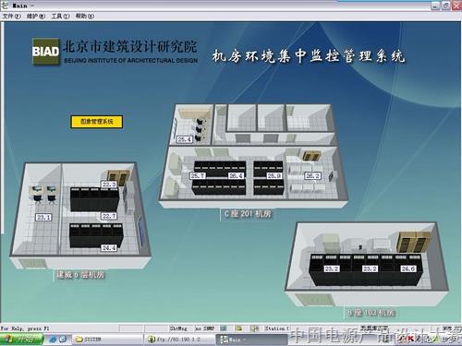
Task: Click the first status bar icon after no SNMP
Action: [224, 328]
